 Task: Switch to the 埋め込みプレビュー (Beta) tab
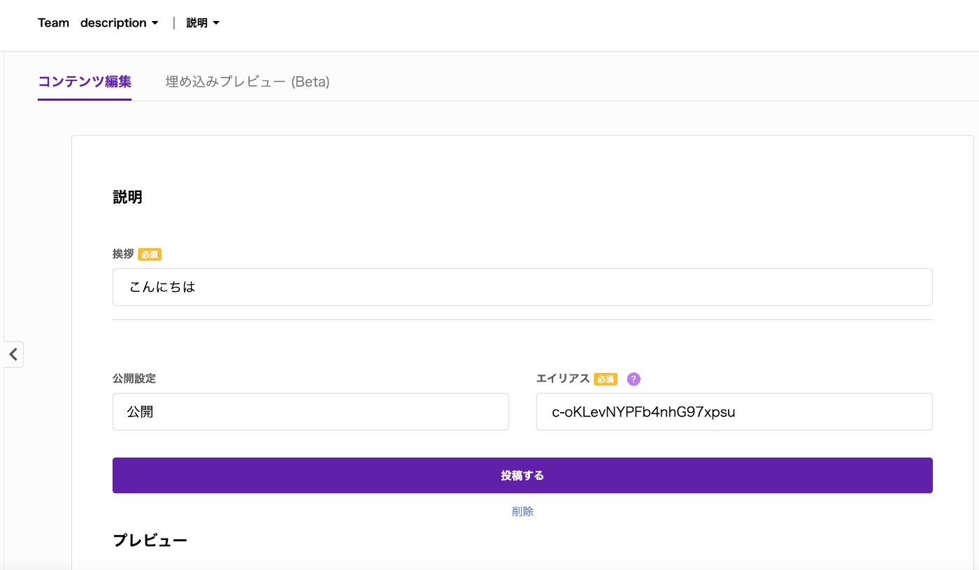248,82
